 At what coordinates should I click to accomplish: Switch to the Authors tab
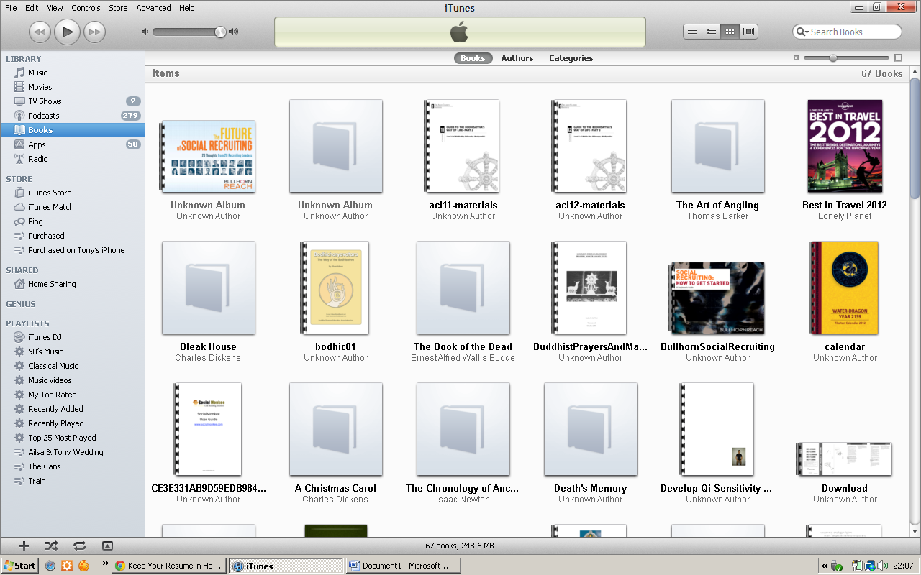517,58
